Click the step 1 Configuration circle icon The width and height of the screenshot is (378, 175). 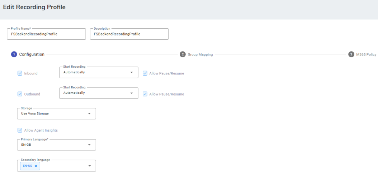14,54
